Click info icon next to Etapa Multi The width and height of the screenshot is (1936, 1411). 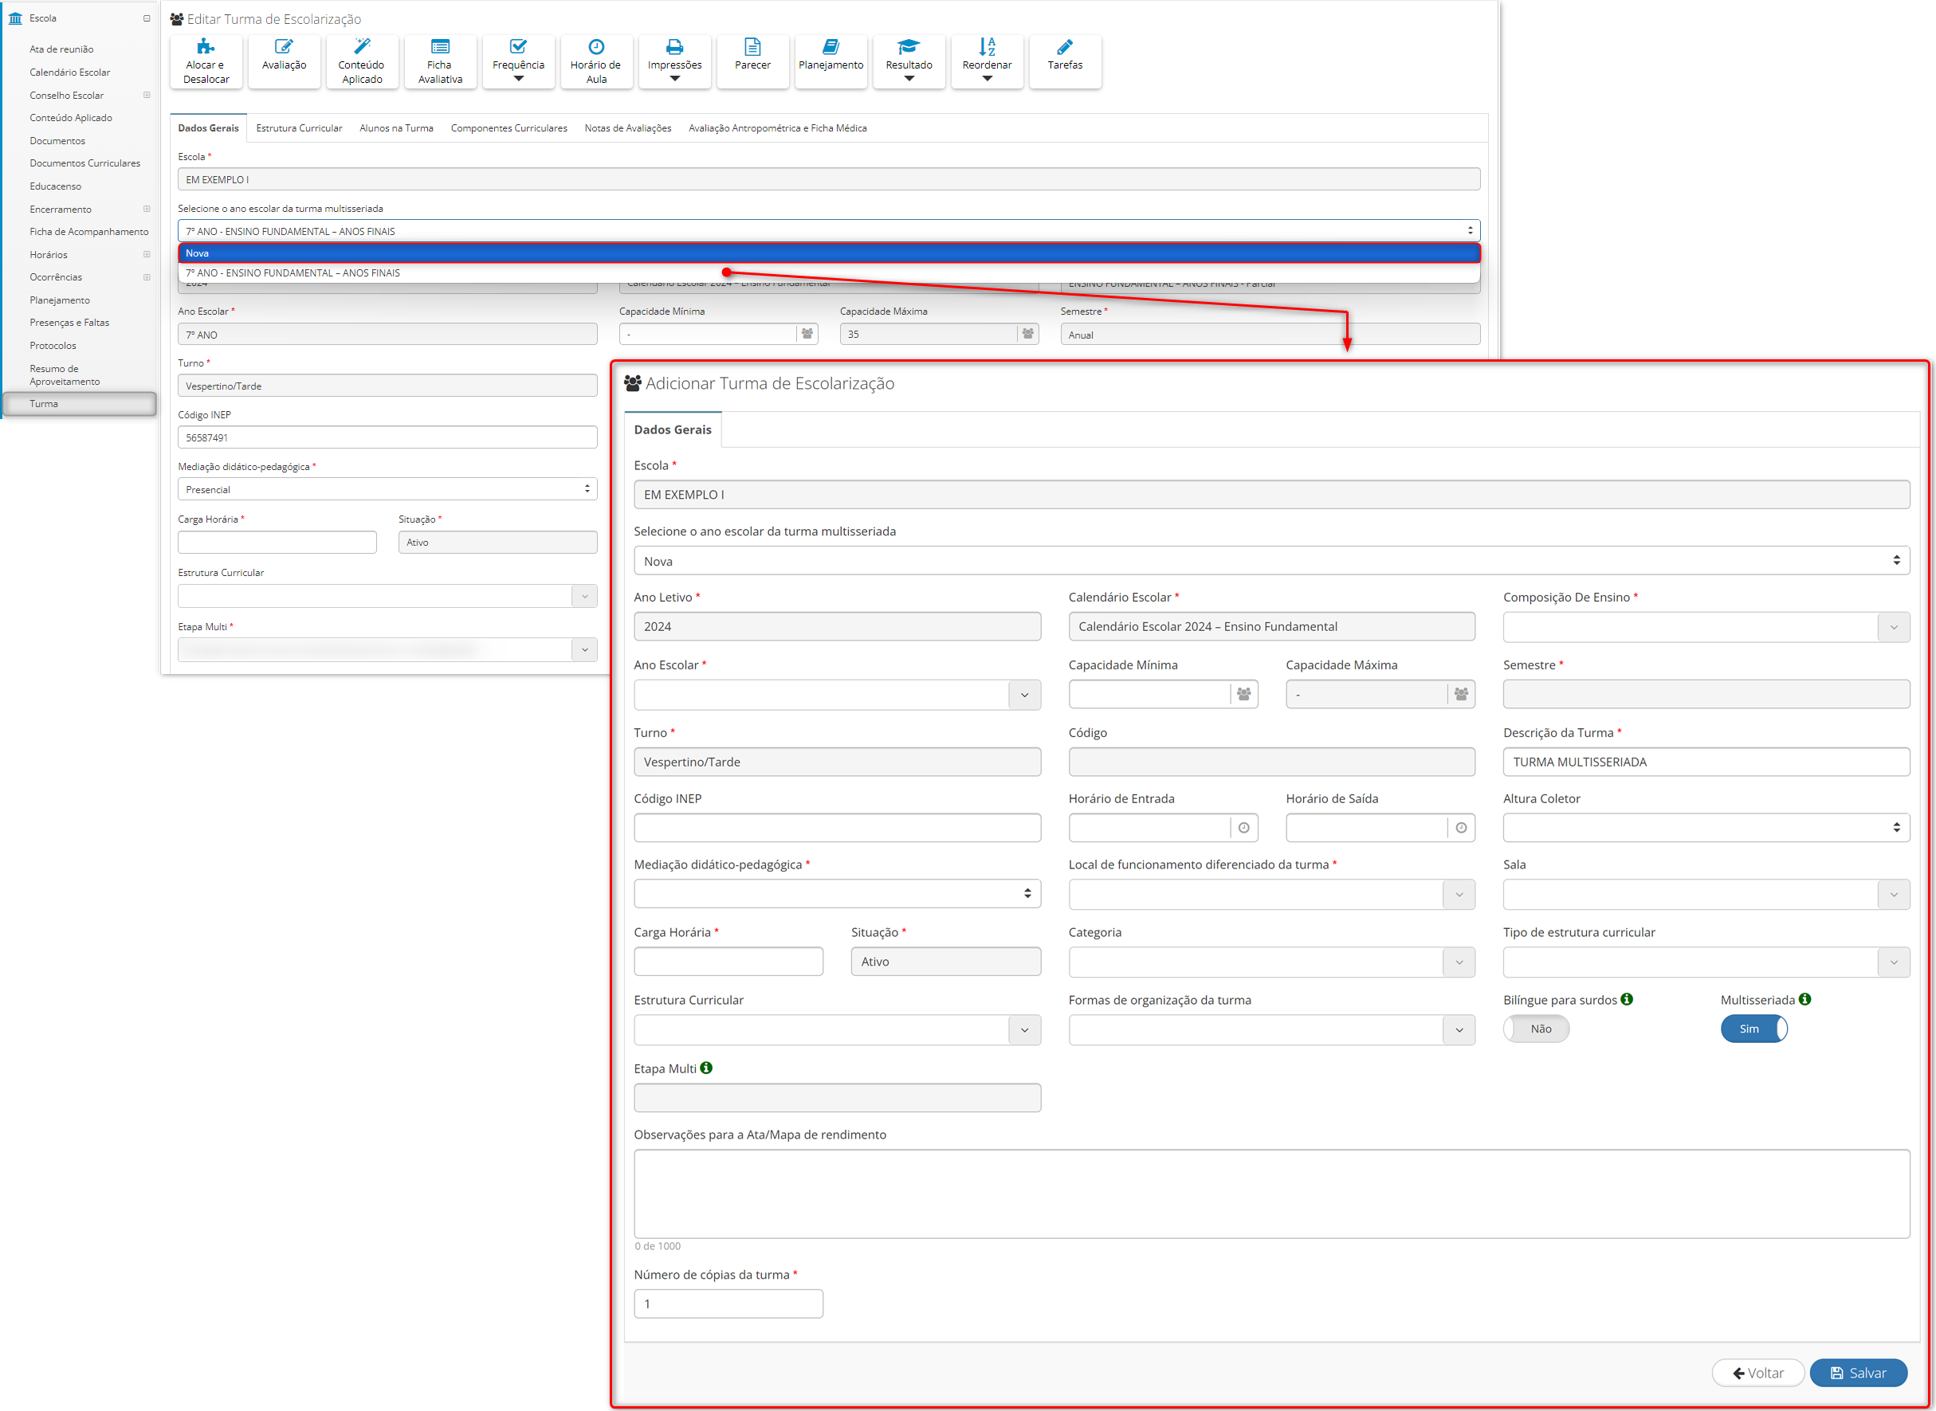(x=705, y=1068)
